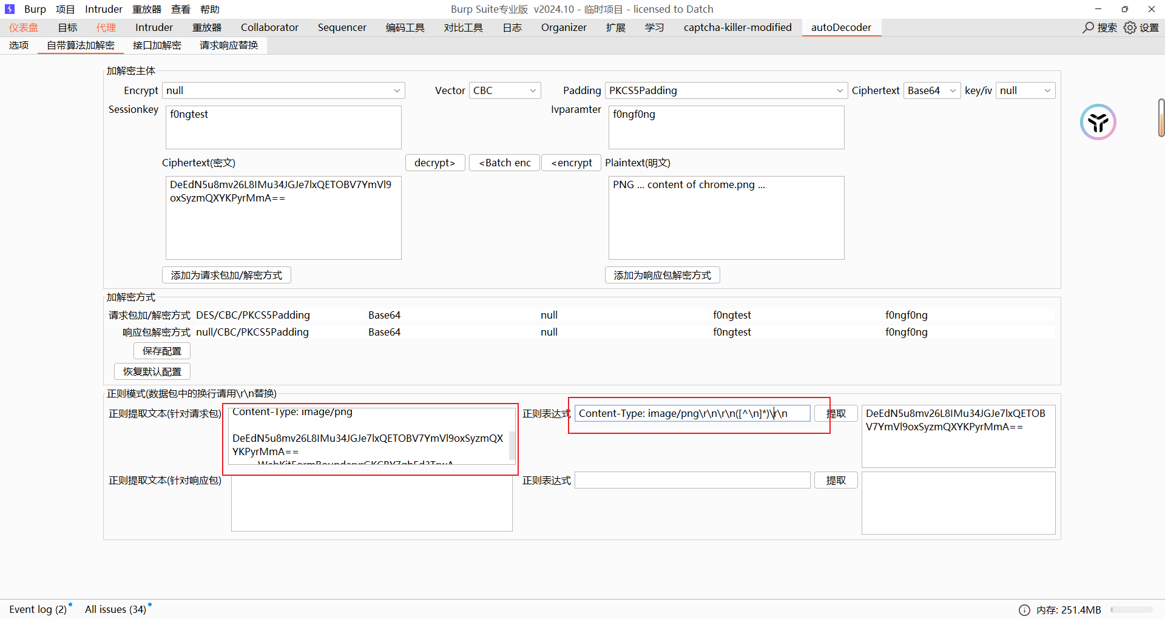This screenshot has width=1165, height=619.
Task: Switch to the Intruder tool tab
Action: (x=154, y=27)
